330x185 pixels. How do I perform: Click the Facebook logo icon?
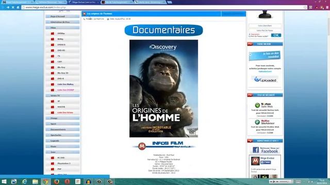coord(256,150)
